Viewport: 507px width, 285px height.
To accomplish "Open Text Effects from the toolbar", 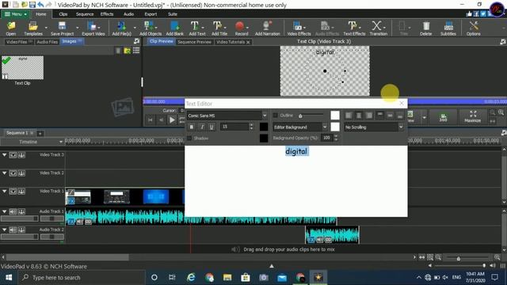I will (x=354, y=28).
